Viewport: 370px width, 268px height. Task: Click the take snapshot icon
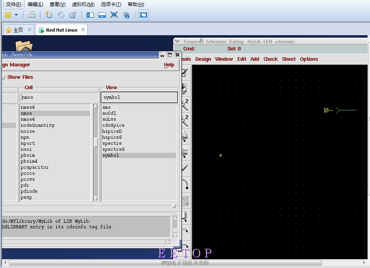click(49, 15)
